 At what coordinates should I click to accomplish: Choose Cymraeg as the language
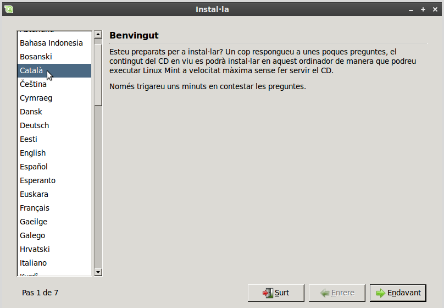pos(54,98)
